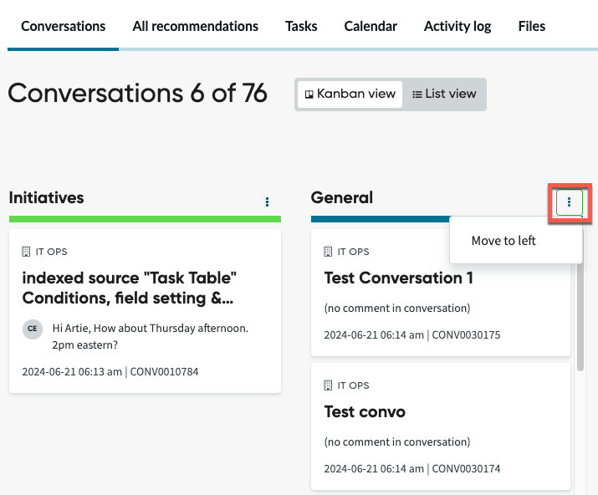Go to the Tasks tab
The height and width of the screenshot is (495, 598).
[301, 26]
